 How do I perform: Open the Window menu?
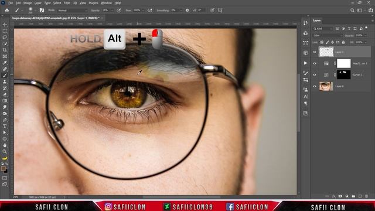coord(106,3)
